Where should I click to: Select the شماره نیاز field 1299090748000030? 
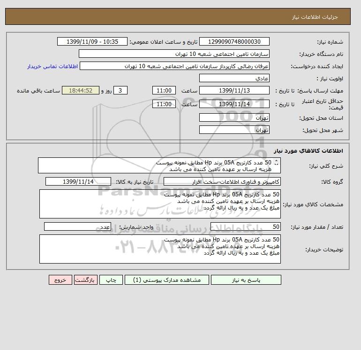(x=234, y=41)
